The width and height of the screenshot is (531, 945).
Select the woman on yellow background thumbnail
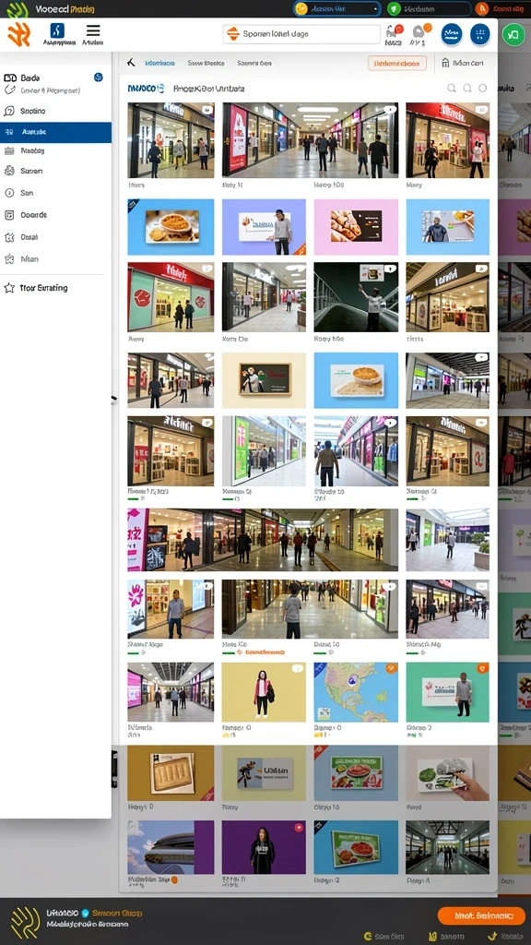click(263, 692)
